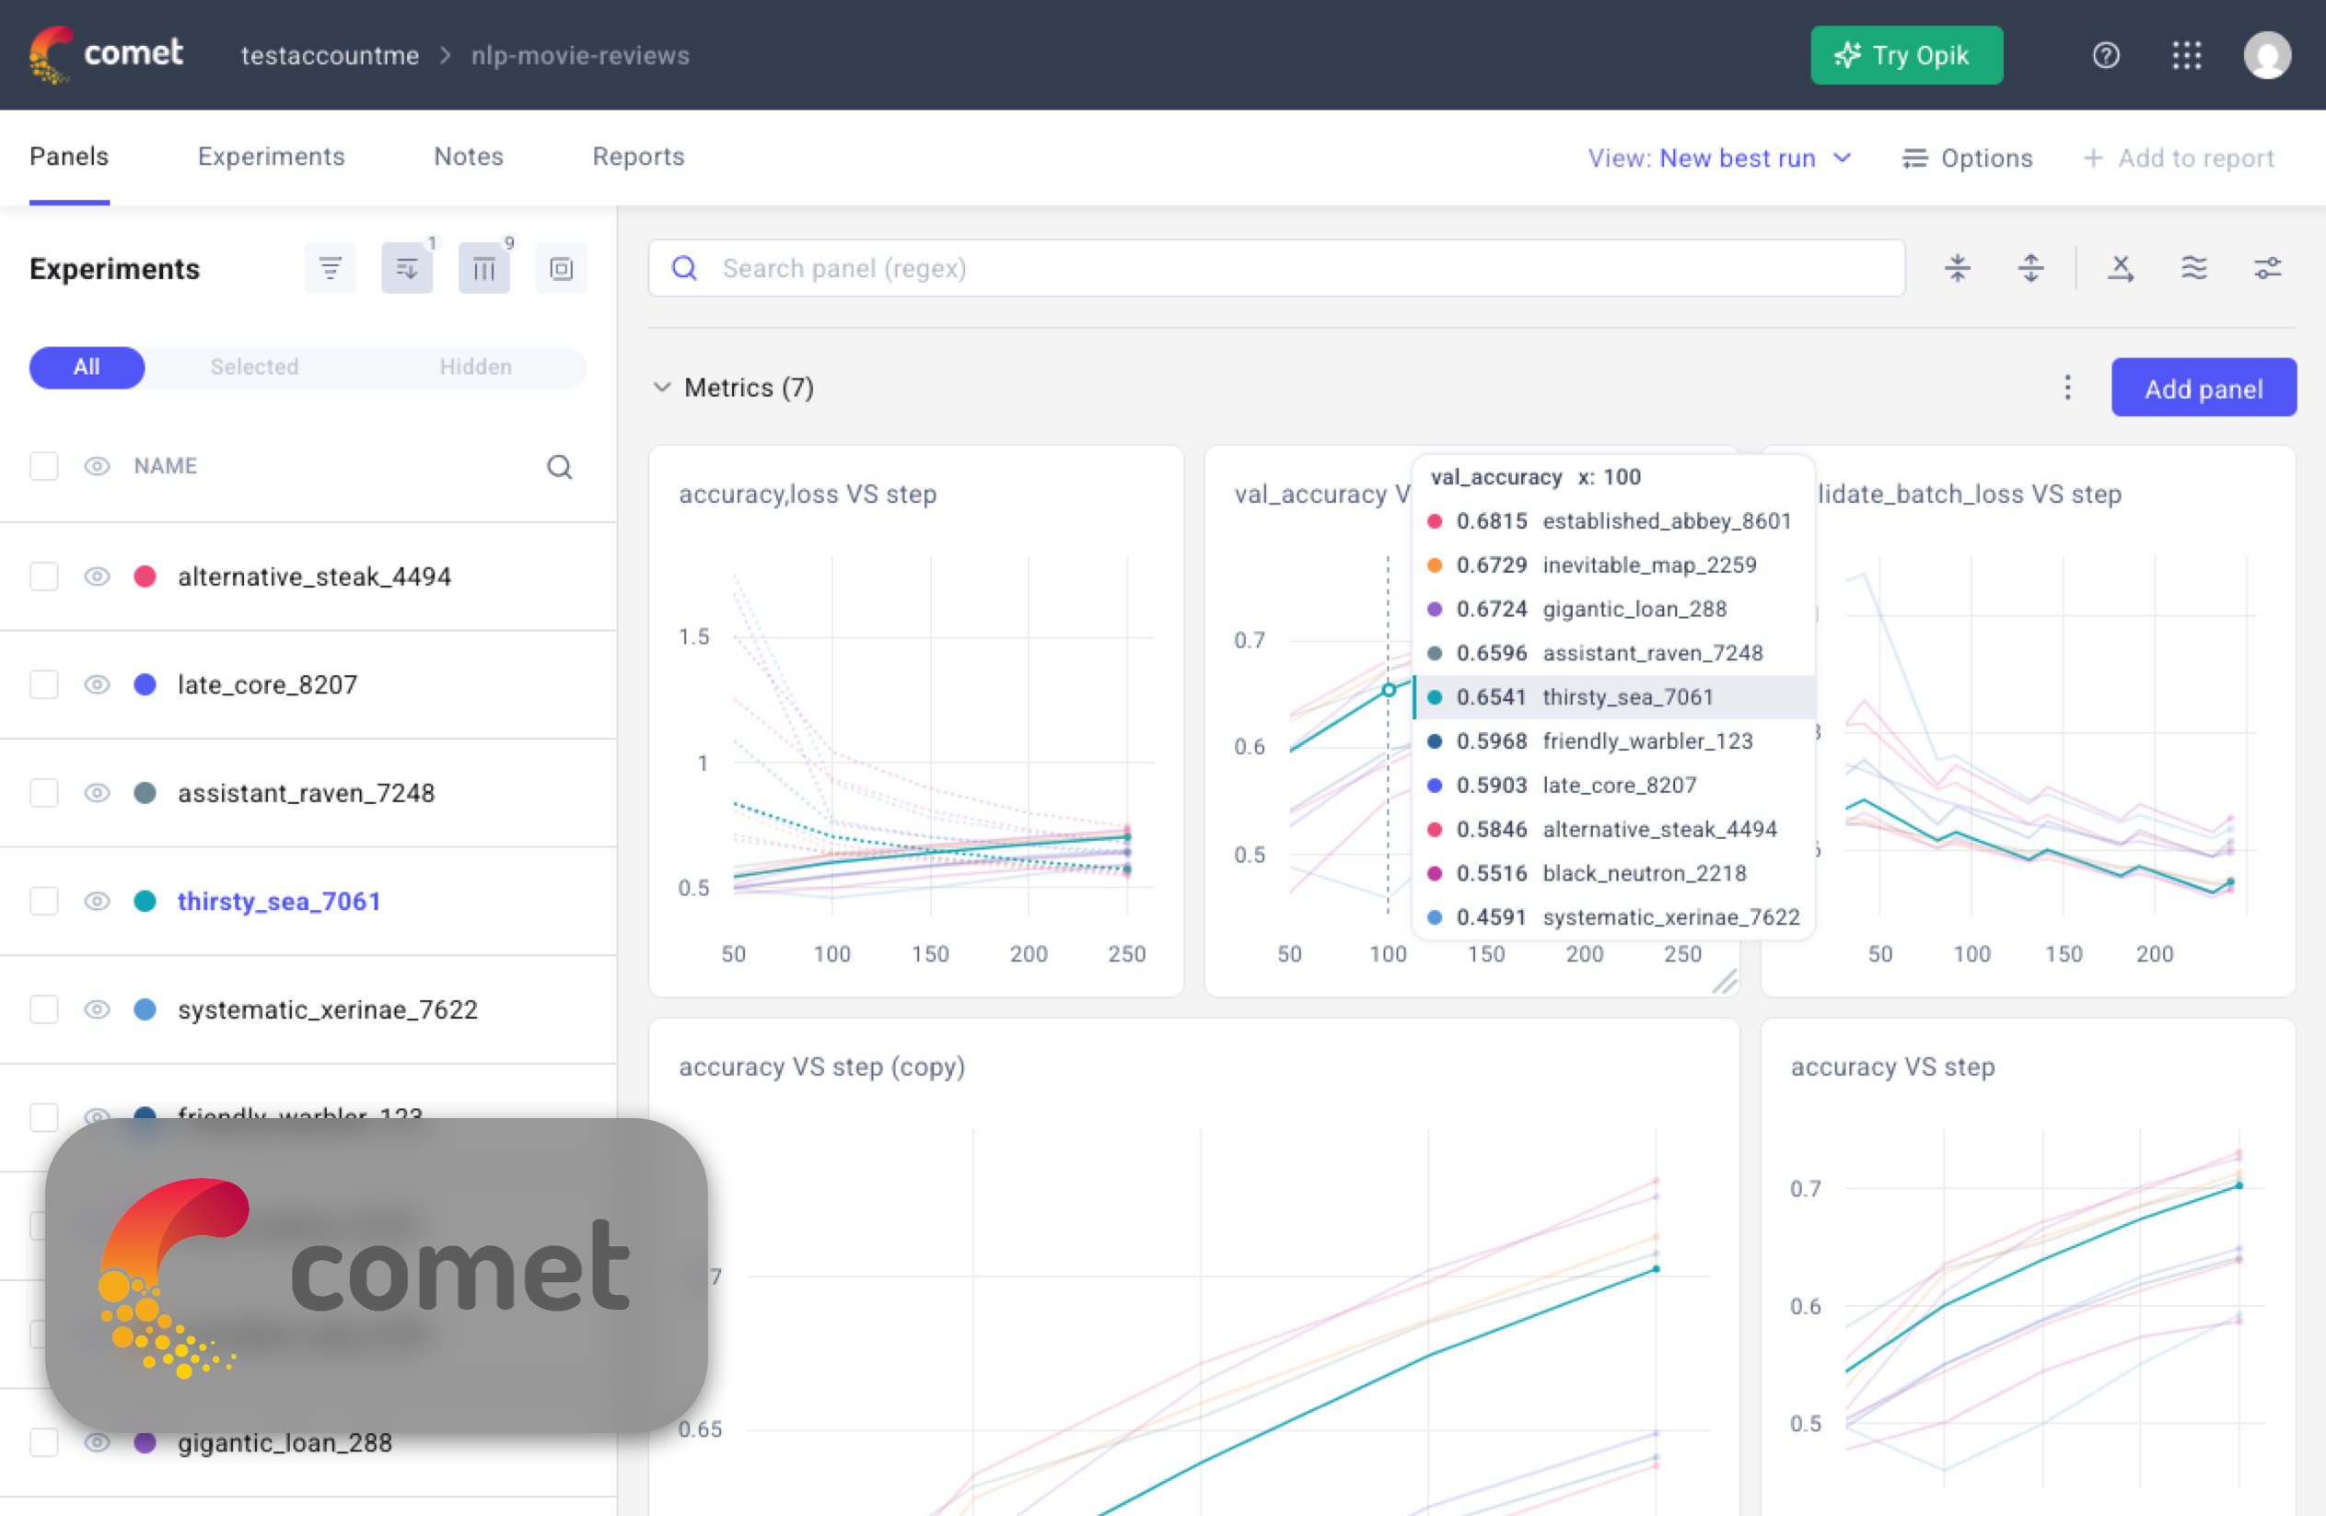Click systematic_xerinae_7622 experiment name
This screenshot has width=2326, height=1516.
(x=328, y=1009)
